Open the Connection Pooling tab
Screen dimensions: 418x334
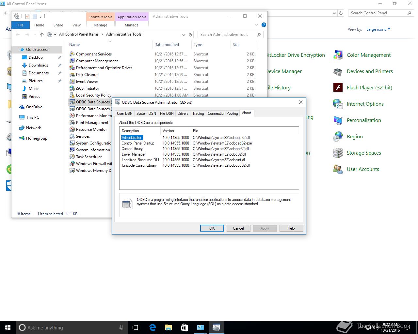223,114
